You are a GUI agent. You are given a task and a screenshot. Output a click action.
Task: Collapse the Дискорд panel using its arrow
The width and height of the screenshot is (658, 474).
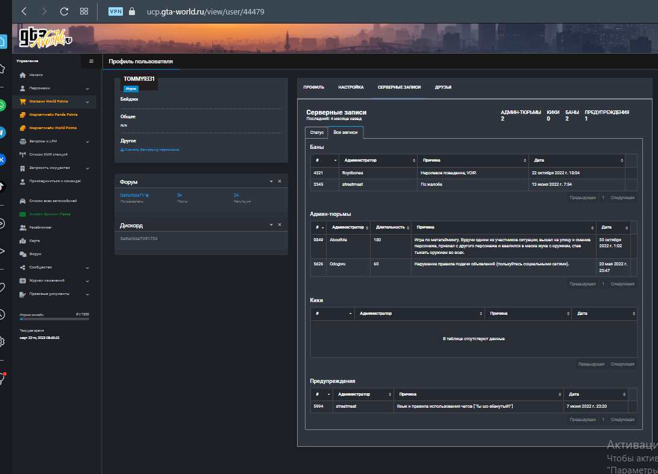click(271, 224)
